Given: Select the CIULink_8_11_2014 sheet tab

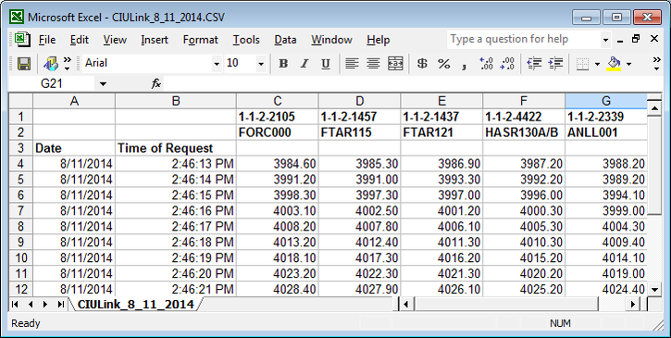Looking at the screenshot, I should 136,305.
